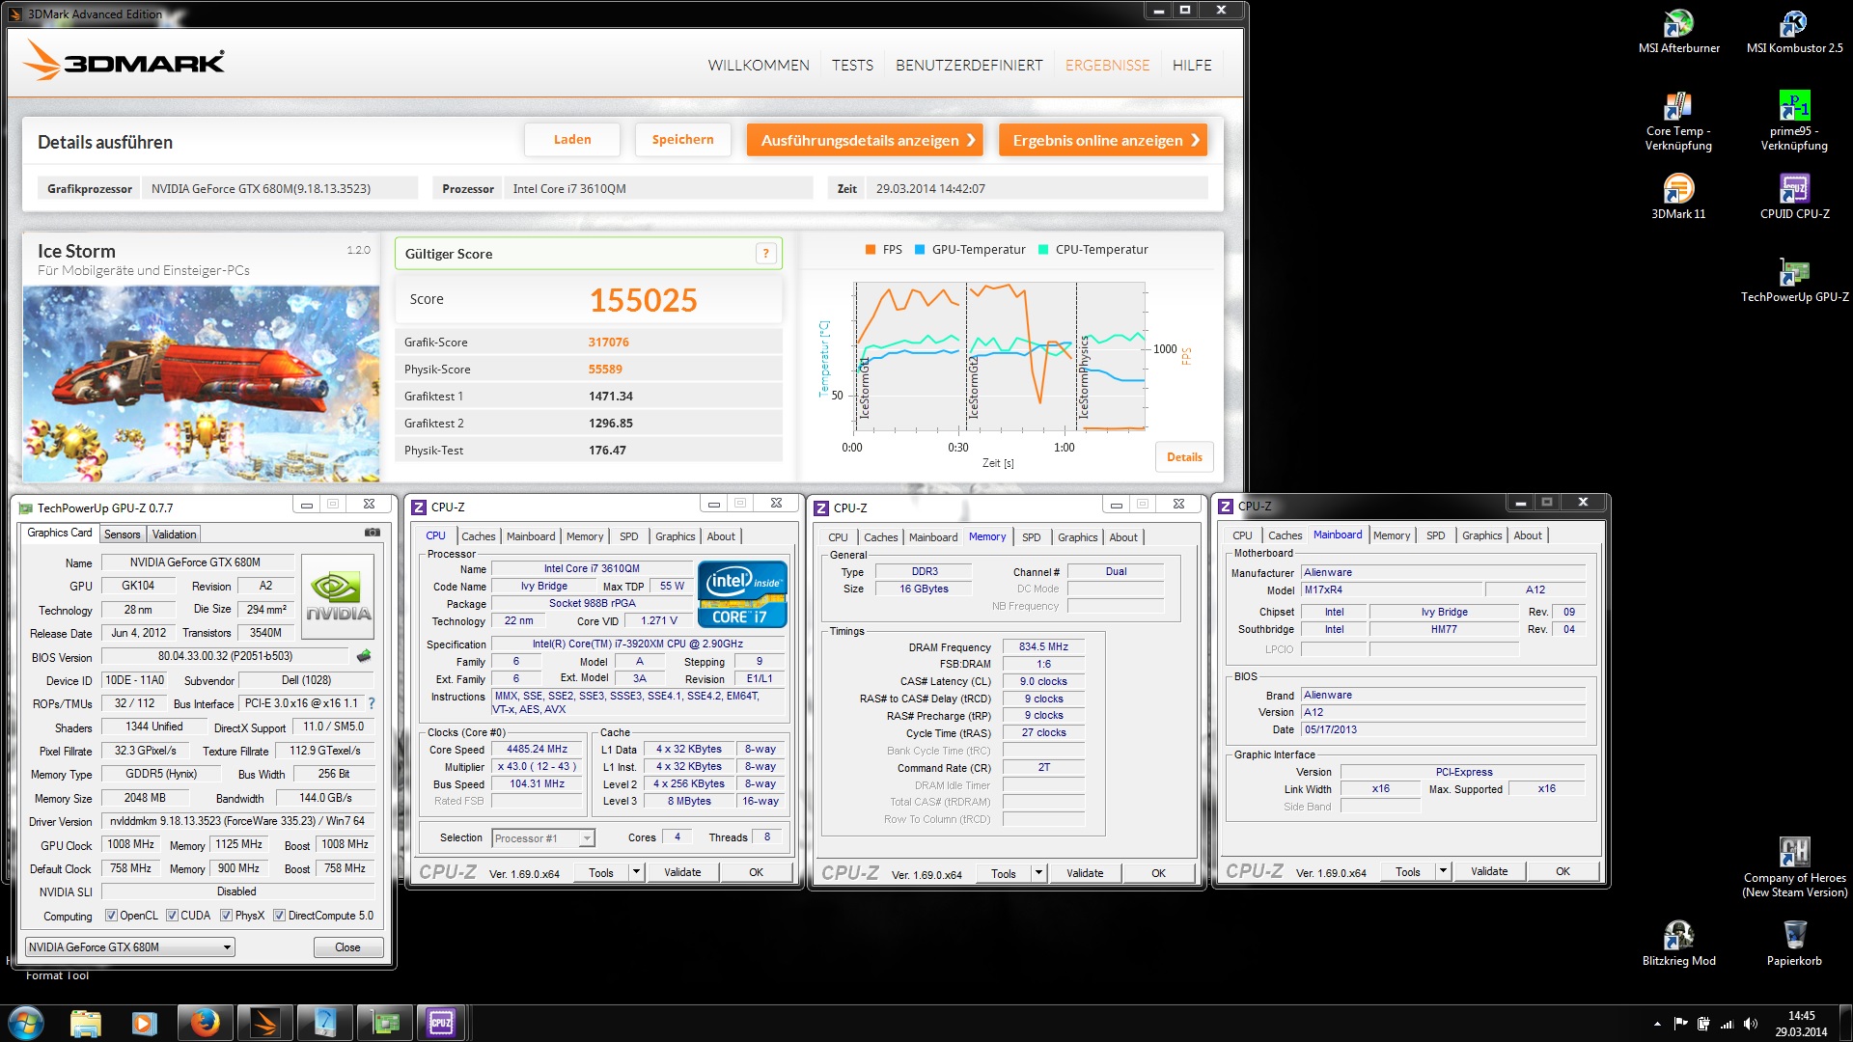This screenshot has height=1042, width=1853.
Task: Open HILFE tab in 3DMark
Action: click(x=1192, y=66)
